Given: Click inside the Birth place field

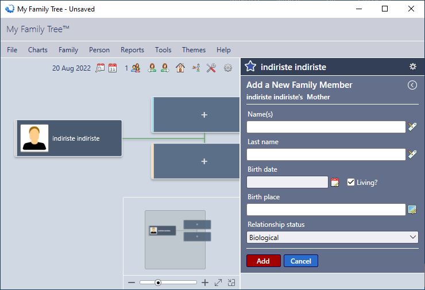Looking at the screenshot, I should coord(326,210).
